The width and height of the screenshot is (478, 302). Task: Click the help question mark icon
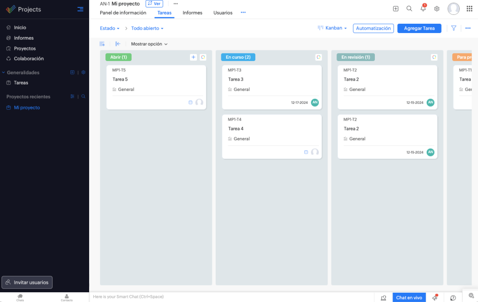coord(452,297)
